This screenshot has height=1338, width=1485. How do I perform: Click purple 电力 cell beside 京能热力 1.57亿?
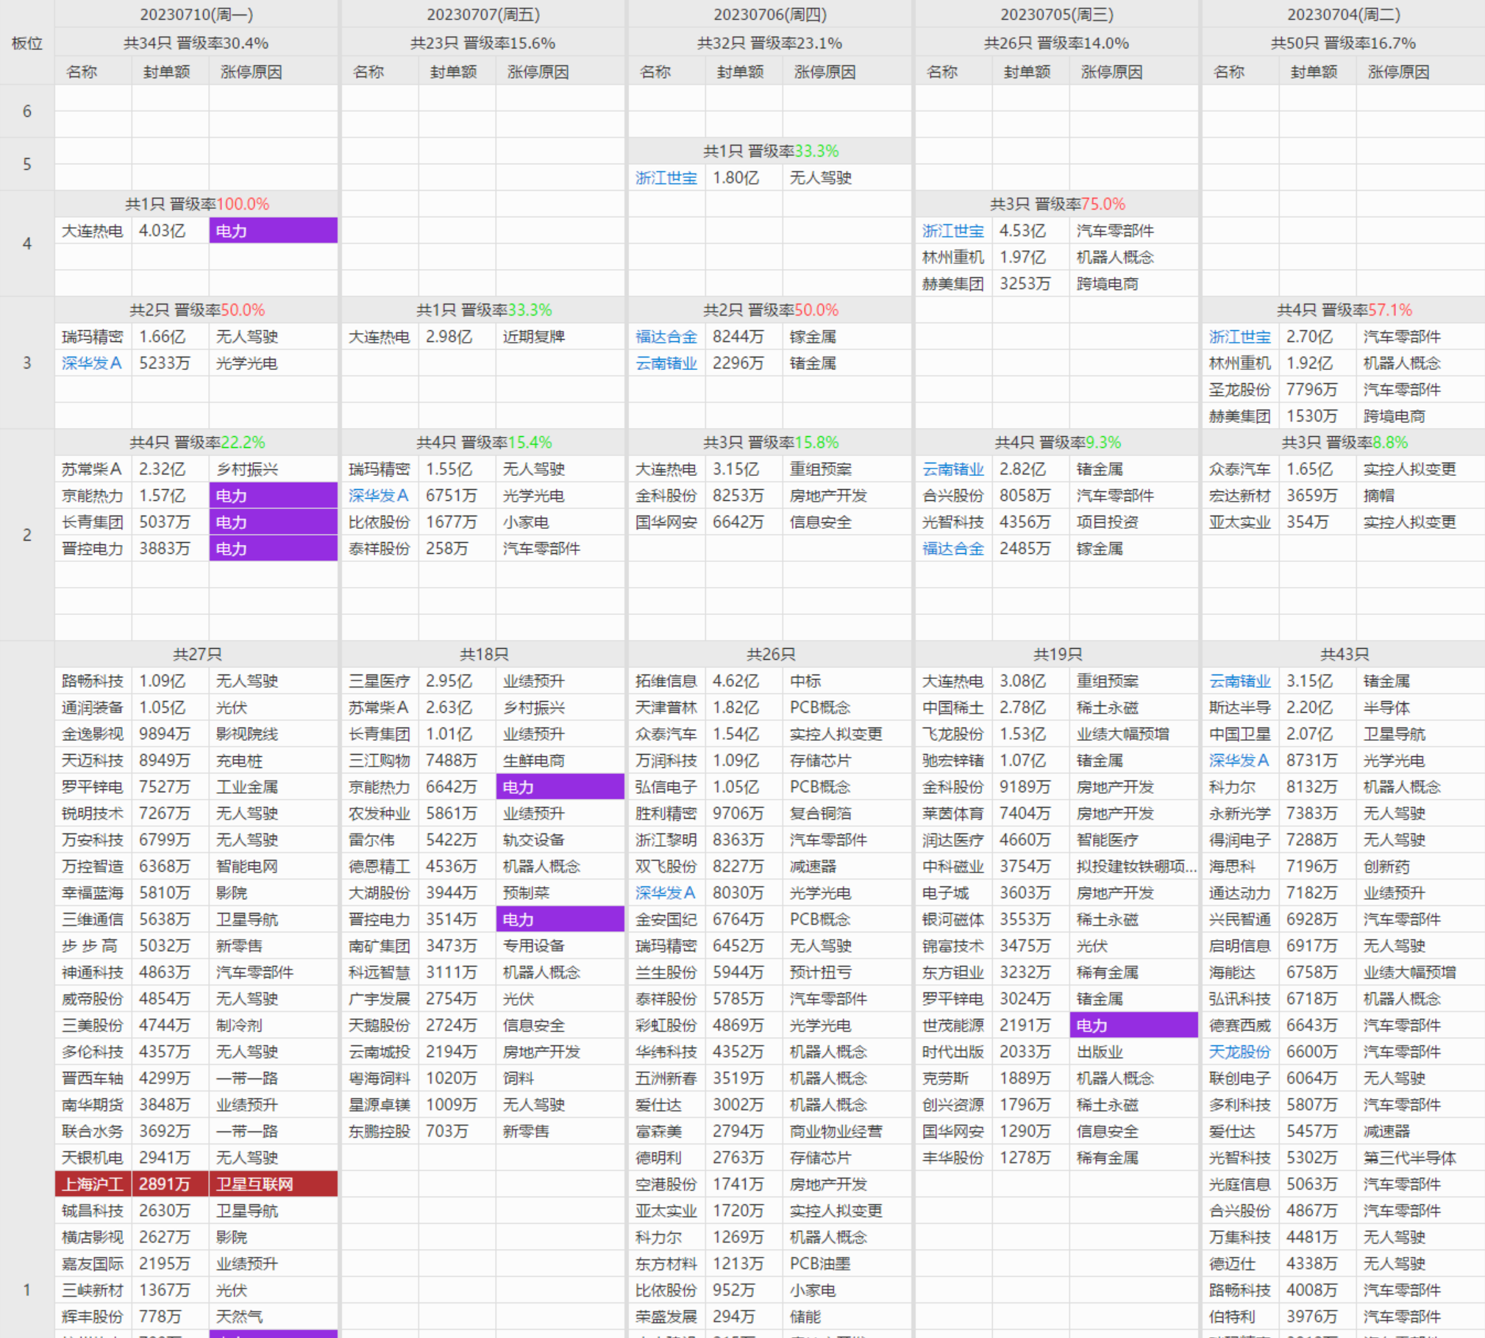[274, 496]
